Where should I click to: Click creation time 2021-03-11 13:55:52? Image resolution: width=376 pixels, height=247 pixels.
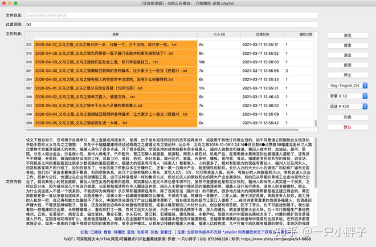coord(262,53)
